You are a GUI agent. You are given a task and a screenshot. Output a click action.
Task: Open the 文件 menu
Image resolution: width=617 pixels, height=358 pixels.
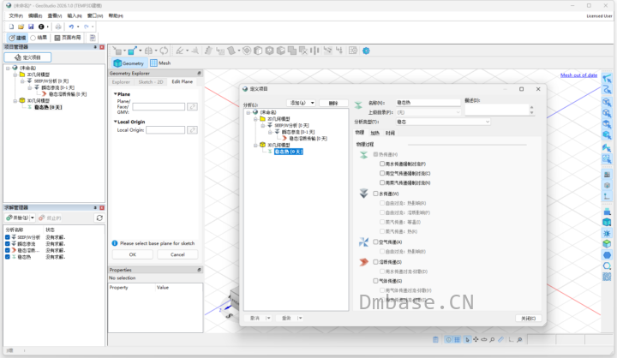[x=16, y=15]
